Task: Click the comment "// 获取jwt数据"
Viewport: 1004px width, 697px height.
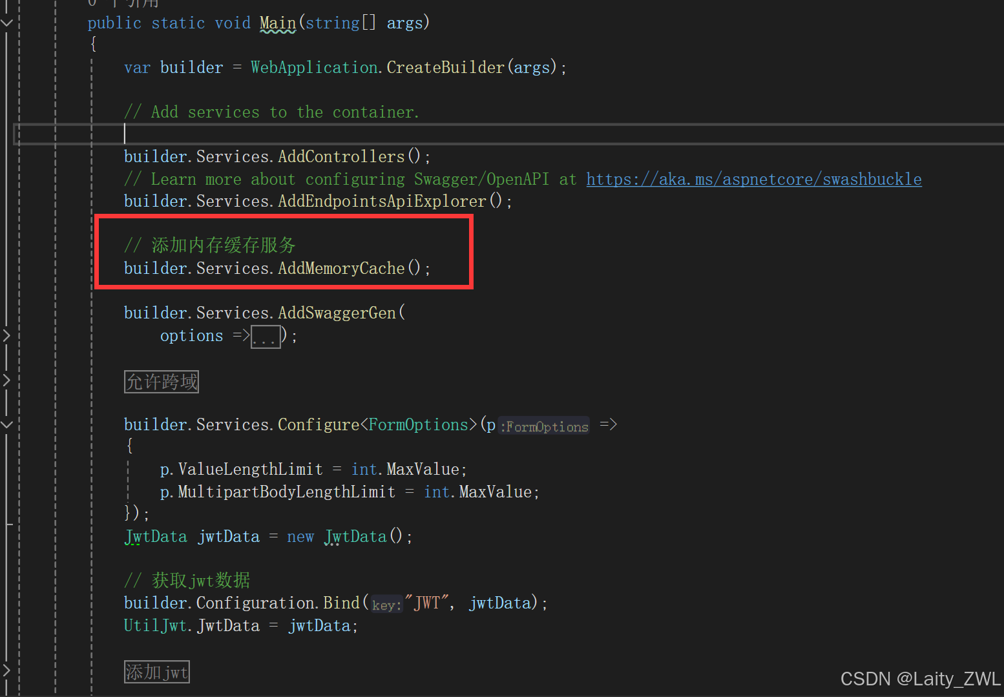Action: (x=187, y=579)
